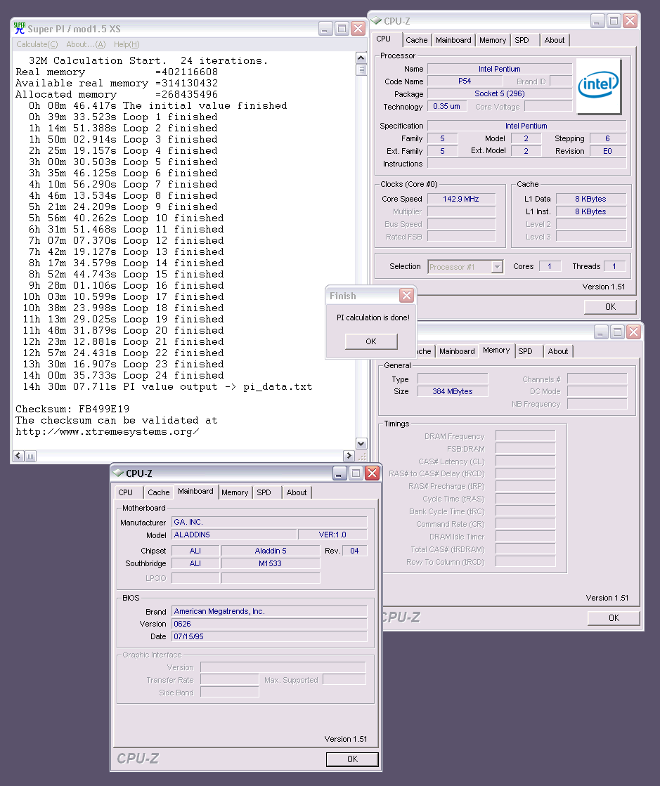Image resolution: width=660 pixels, height=786 pixels.
Task: Click the Super PI vertical scrollbar thumb
Action: pyautogui.click(x=361, y=70)
